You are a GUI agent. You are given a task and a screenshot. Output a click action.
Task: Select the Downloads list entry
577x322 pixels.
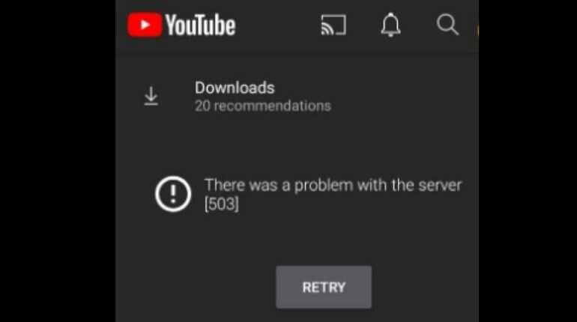297,97
